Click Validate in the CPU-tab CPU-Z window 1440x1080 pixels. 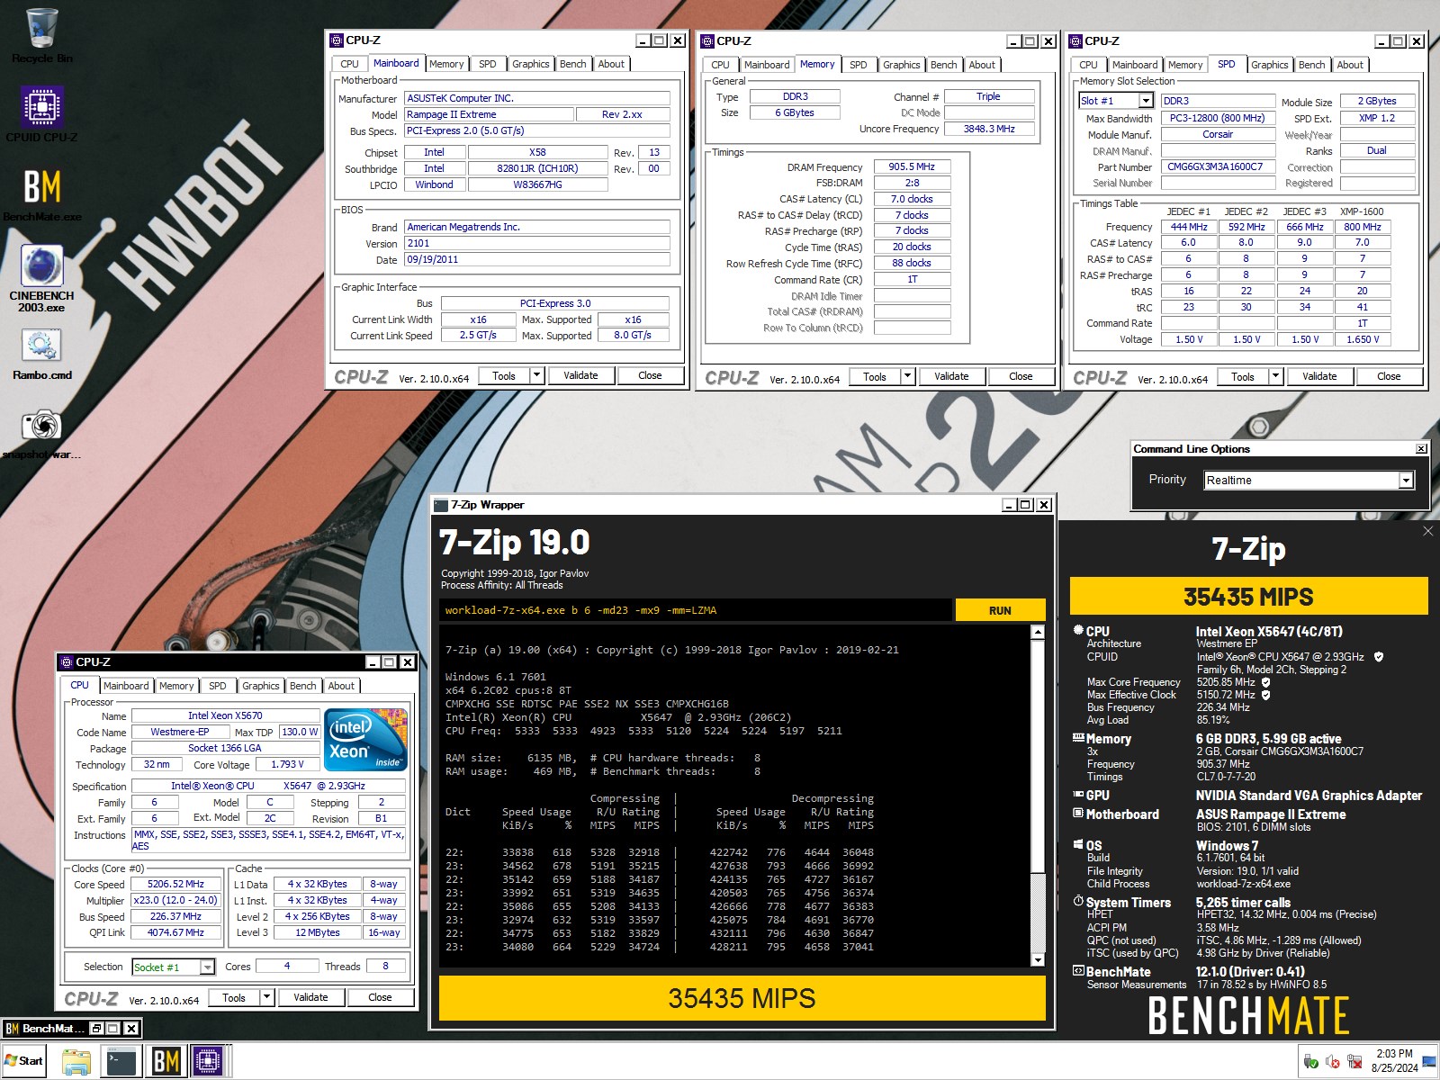310,997
